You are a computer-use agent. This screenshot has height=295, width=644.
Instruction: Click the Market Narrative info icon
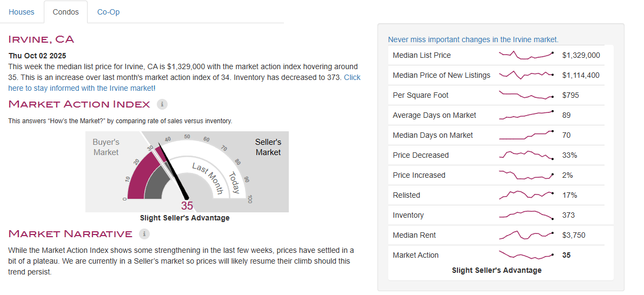[144, 233]
